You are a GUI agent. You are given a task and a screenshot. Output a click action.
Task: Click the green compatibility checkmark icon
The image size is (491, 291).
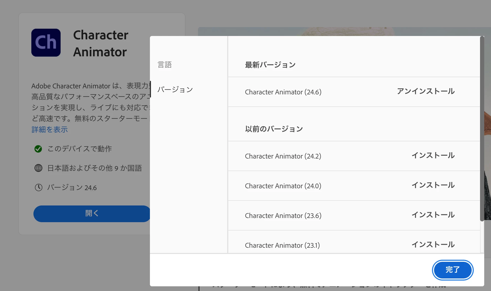click(38, 149)
